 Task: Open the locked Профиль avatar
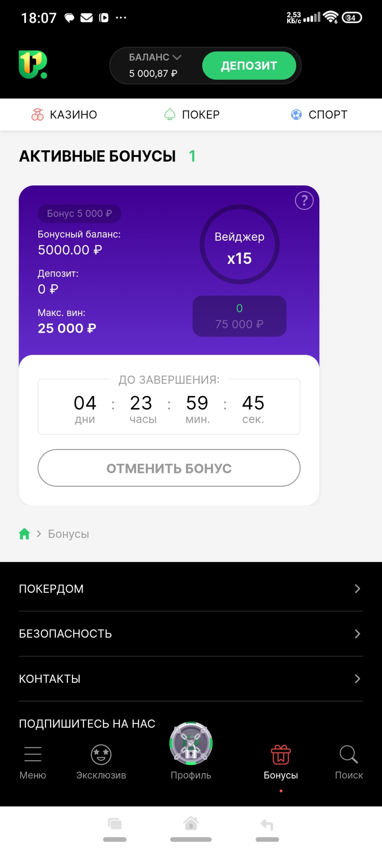coord(191,744)
